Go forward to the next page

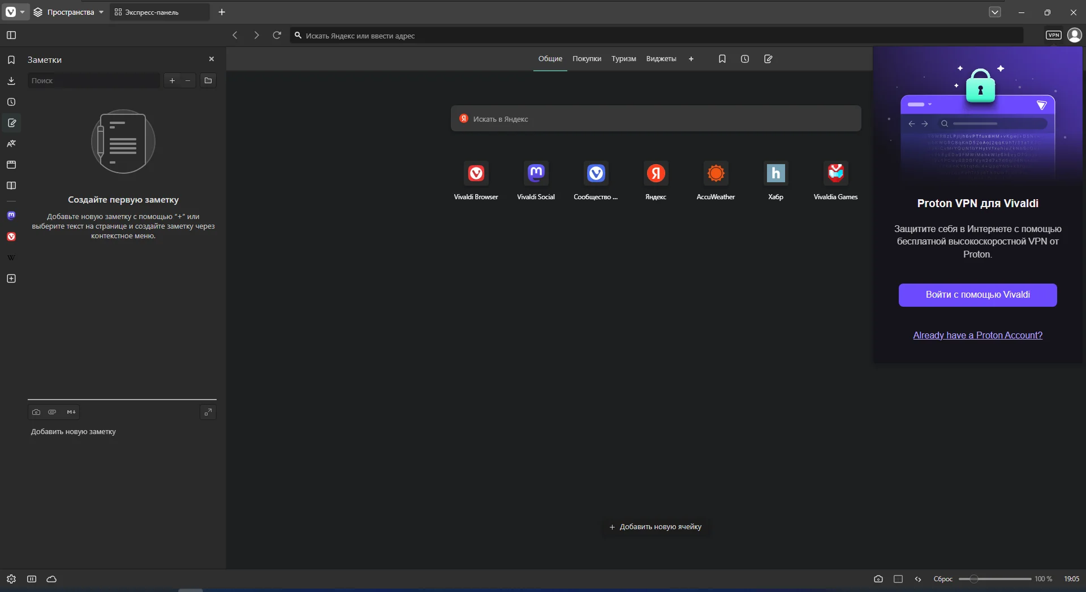[x=256, y=35]
